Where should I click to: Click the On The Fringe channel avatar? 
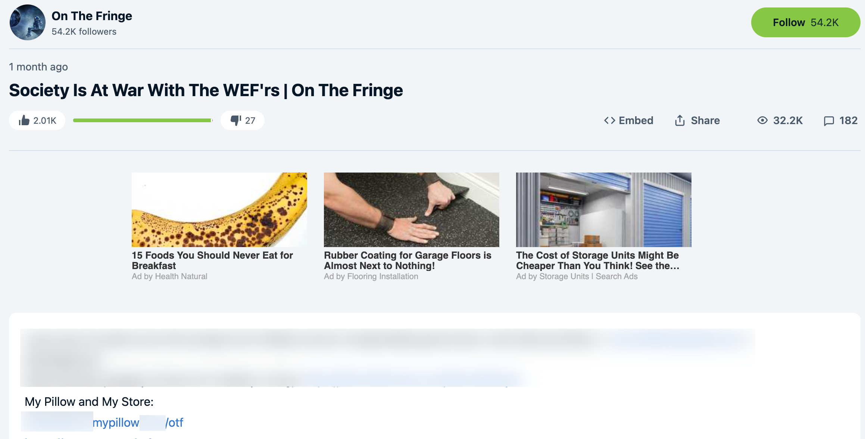(x=27, y=22)
